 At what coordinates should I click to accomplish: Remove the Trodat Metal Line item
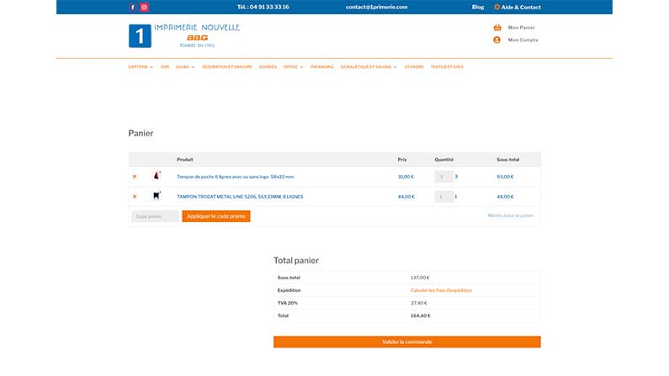[x=135, y=197]
